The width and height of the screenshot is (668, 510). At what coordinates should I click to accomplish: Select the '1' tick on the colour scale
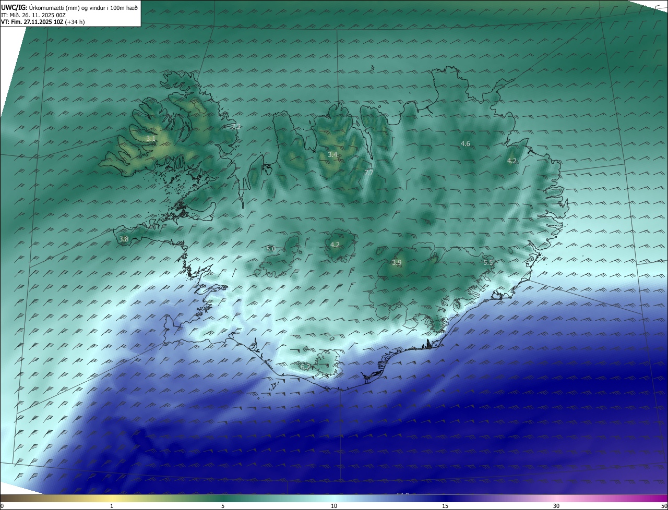[112, 506]
